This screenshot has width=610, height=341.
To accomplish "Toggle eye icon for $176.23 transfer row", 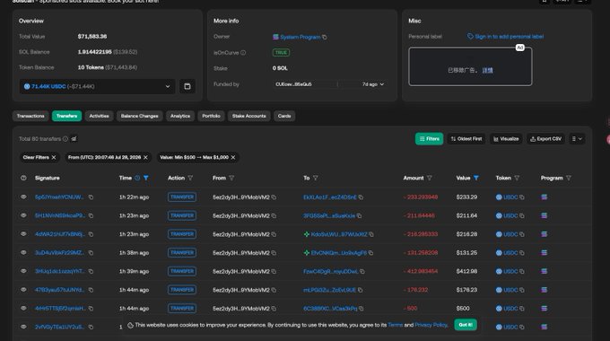I will tap(23, 290).
